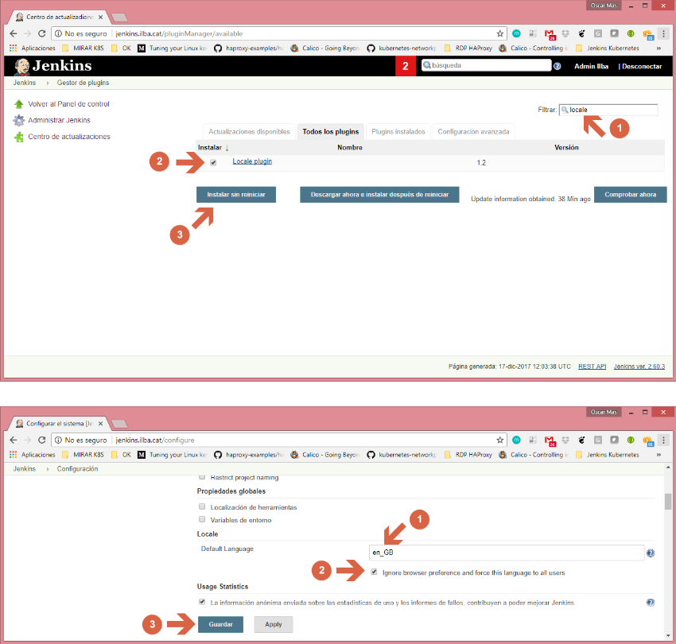Viewport: 676px width, 644px height.
Task: Star the jenkins configure page as a bookmark
Action: click(x=499, y=440)
